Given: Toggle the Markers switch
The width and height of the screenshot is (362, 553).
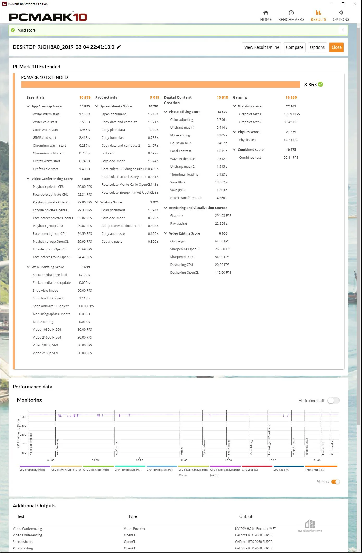Looking at the screenshot, I should coord(335,482).
